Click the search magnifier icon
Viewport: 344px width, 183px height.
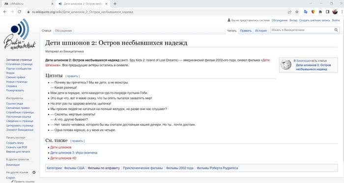click(x=336, y=30)
